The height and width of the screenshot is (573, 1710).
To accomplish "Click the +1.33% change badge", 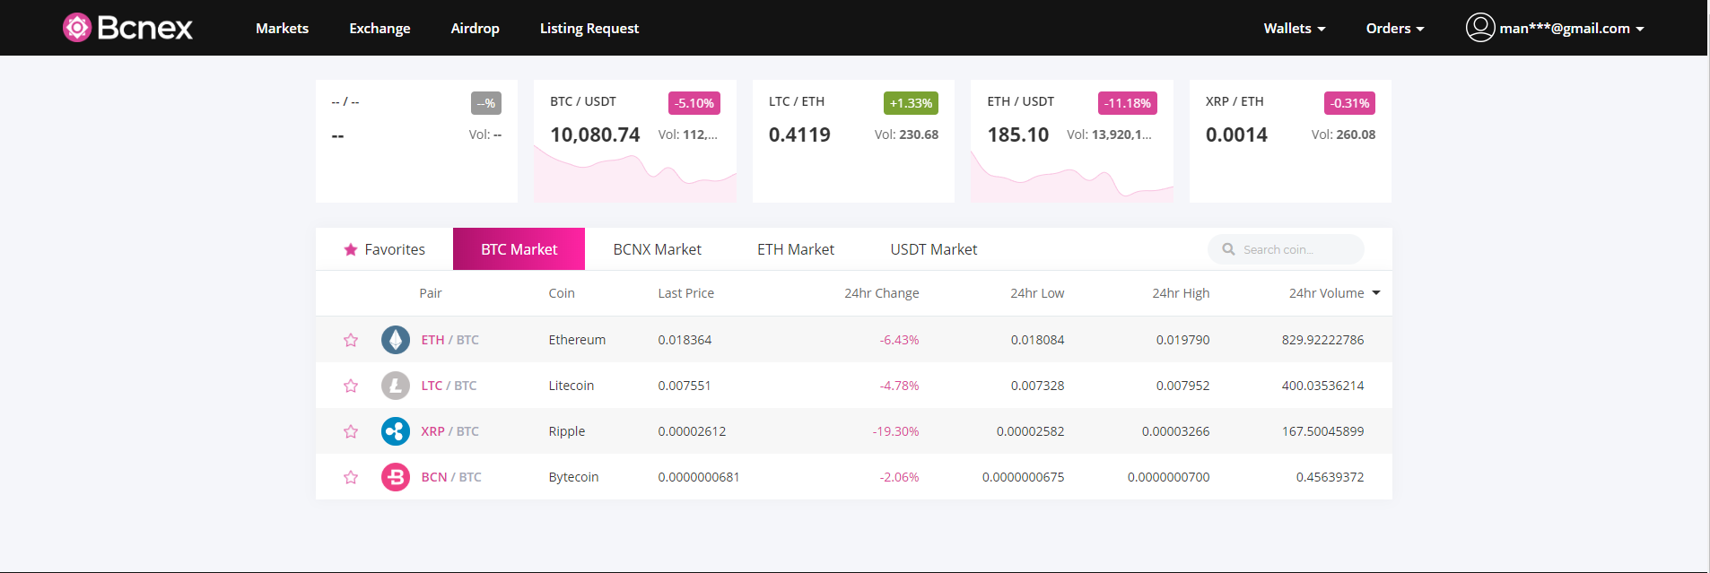I will [911, 103].
